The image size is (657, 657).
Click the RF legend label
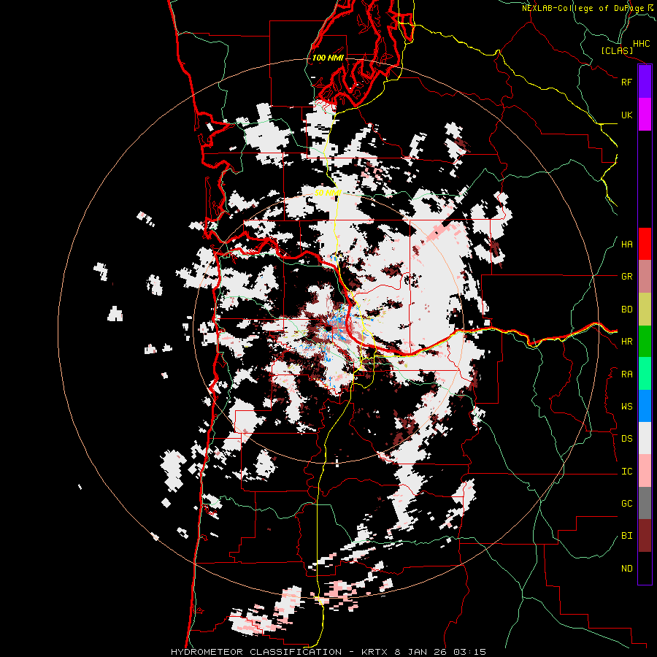(626, 82)
